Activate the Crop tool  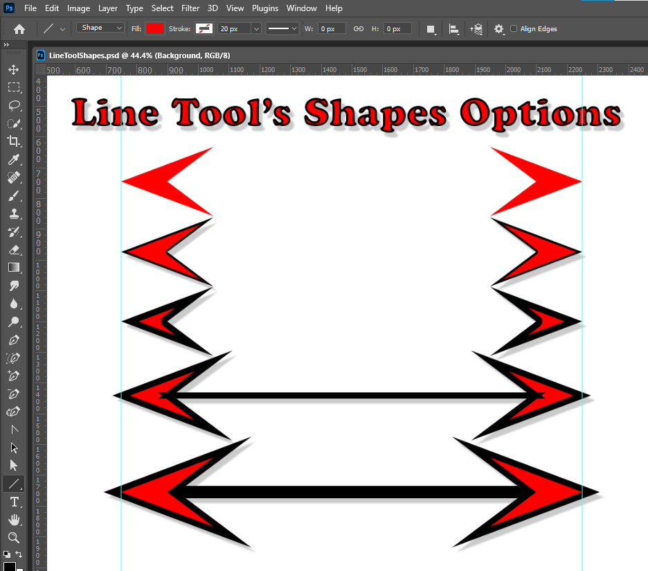pos(14,141)
